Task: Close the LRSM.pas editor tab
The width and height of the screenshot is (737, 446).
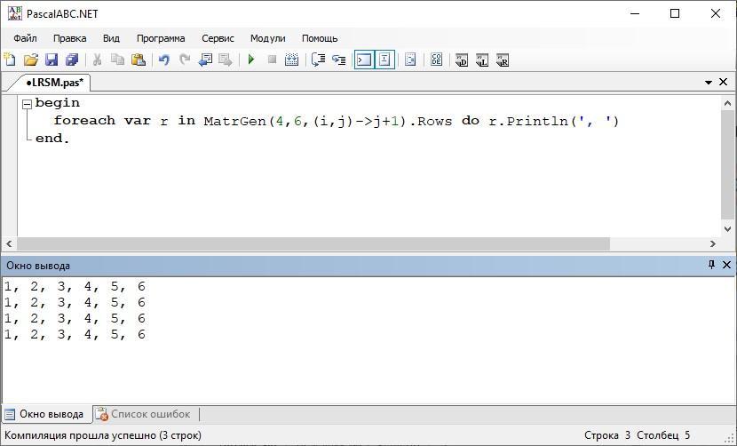Action: (724, 82)
